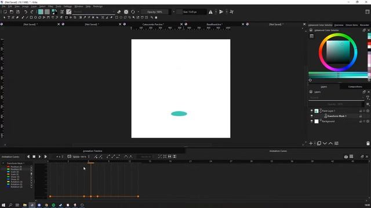Save the document via toolbar icon
Screen dimensions: 371x208
18,12
